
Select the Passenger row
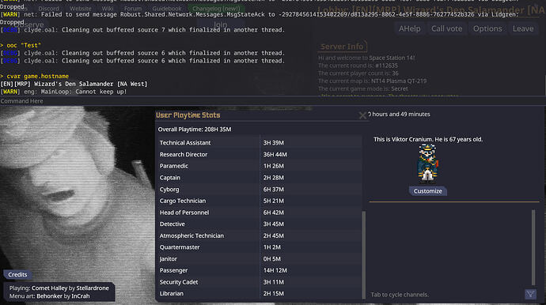point(260,270)
